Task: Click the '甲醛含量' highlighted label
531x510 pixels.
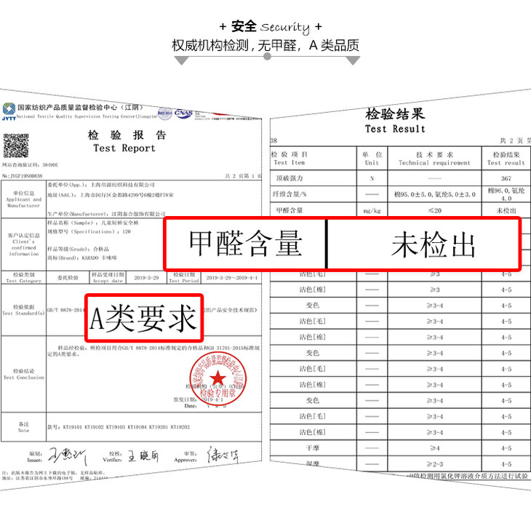Action: pyautogui.click(x=245, y=244)
